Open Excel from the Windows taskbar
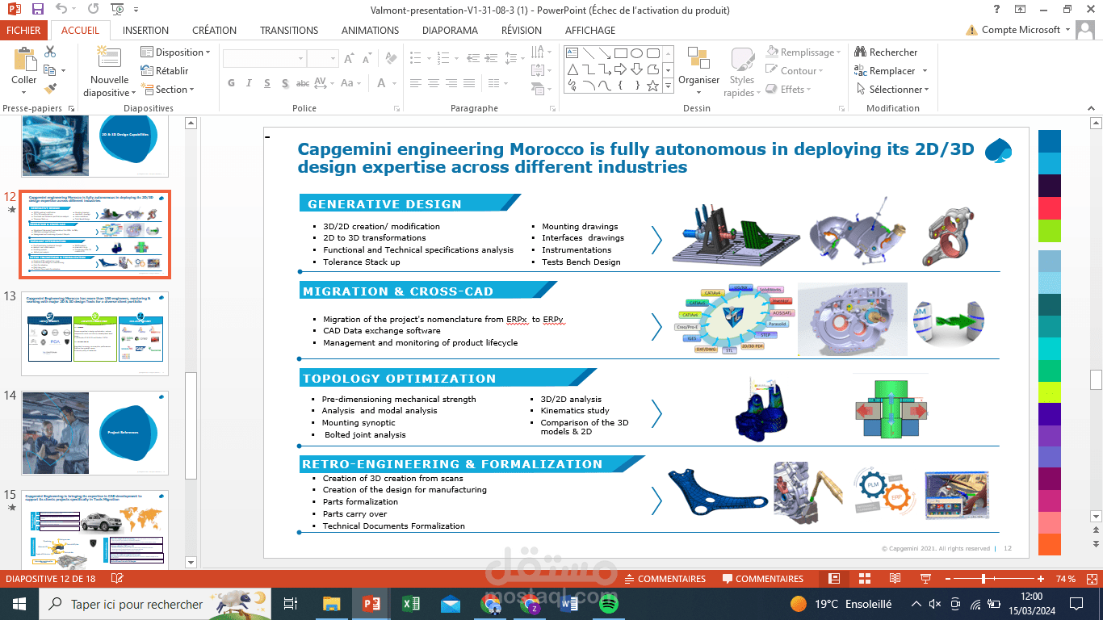 coord(410,604)
